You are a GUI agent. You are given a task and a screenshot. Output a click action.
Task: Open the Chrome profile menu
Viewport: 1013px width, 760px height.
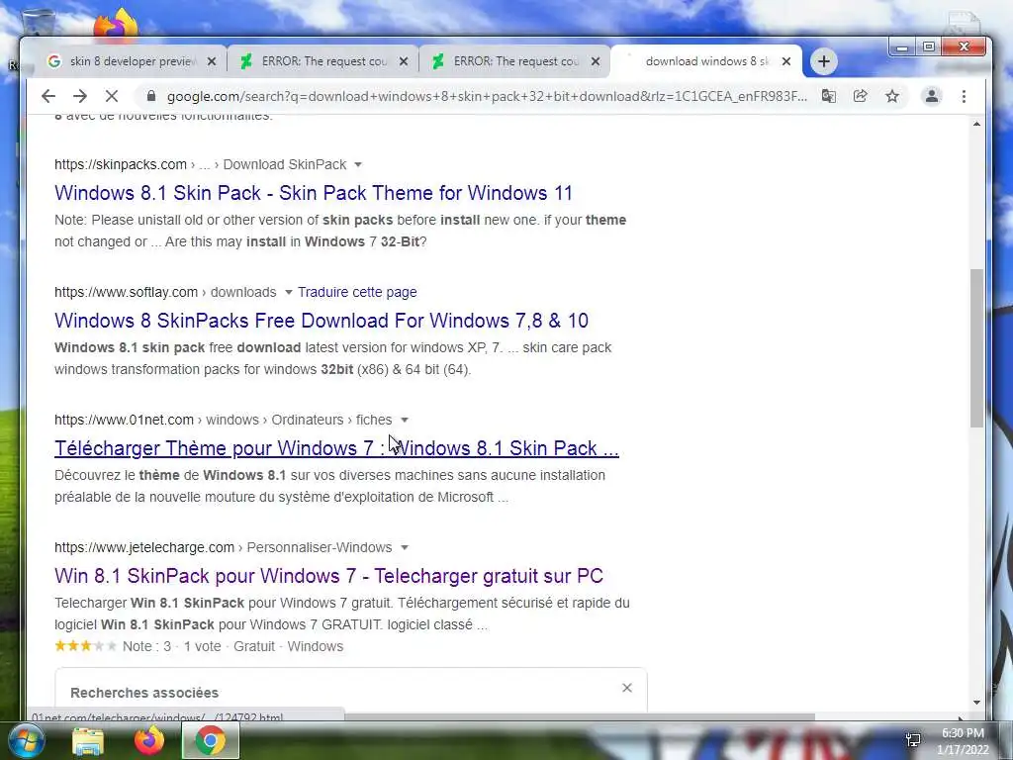(x=932, y=96)
